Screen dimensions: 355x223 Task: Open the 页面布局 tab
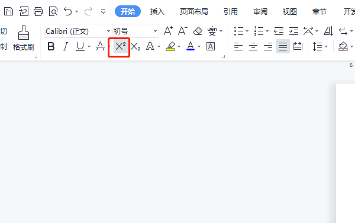194,11
